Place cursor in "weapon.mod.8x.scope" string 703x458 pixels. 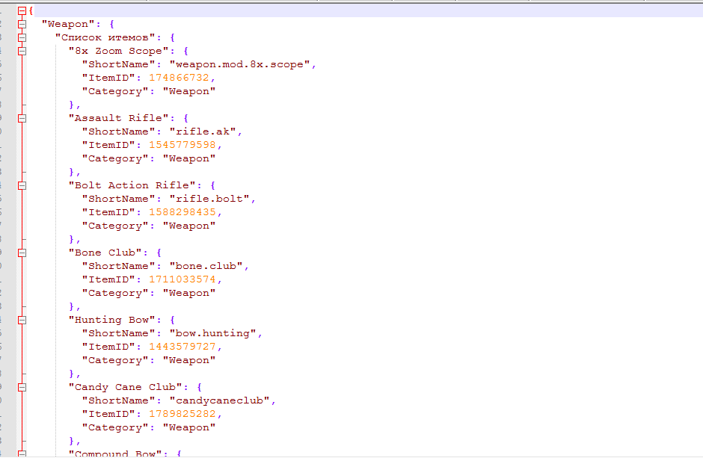click(x=239, y=64)
